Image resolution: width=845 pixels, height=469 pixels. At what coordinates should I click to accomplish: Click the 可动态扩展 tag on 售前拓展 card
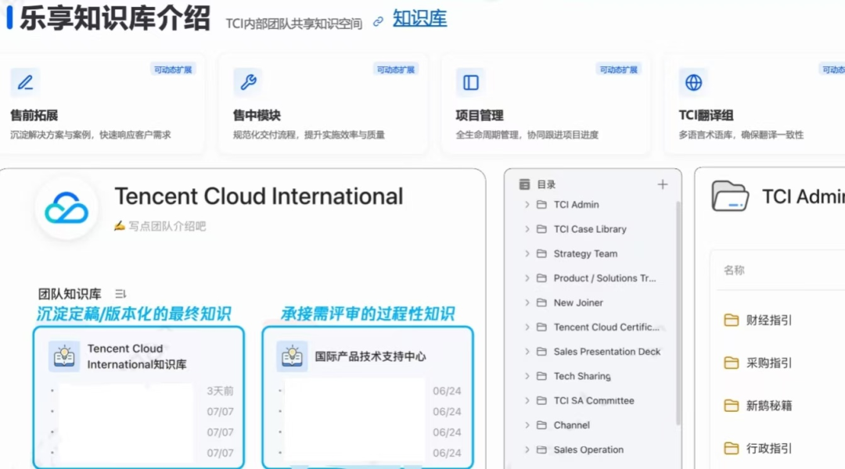click(172, 70)
